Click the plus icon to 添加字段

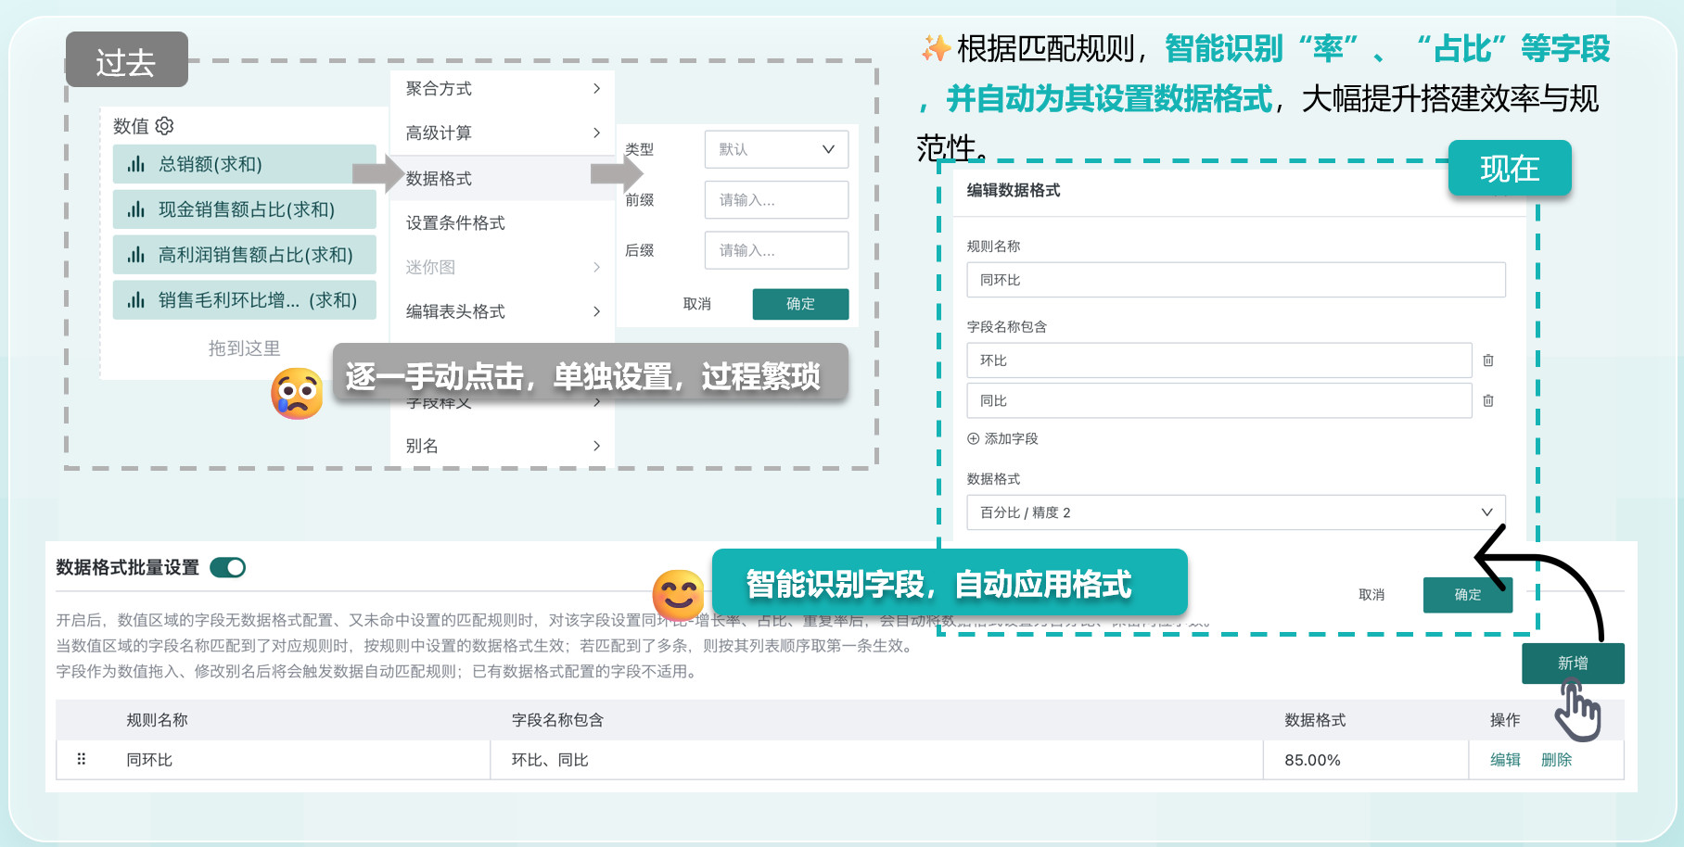(974, 439)
